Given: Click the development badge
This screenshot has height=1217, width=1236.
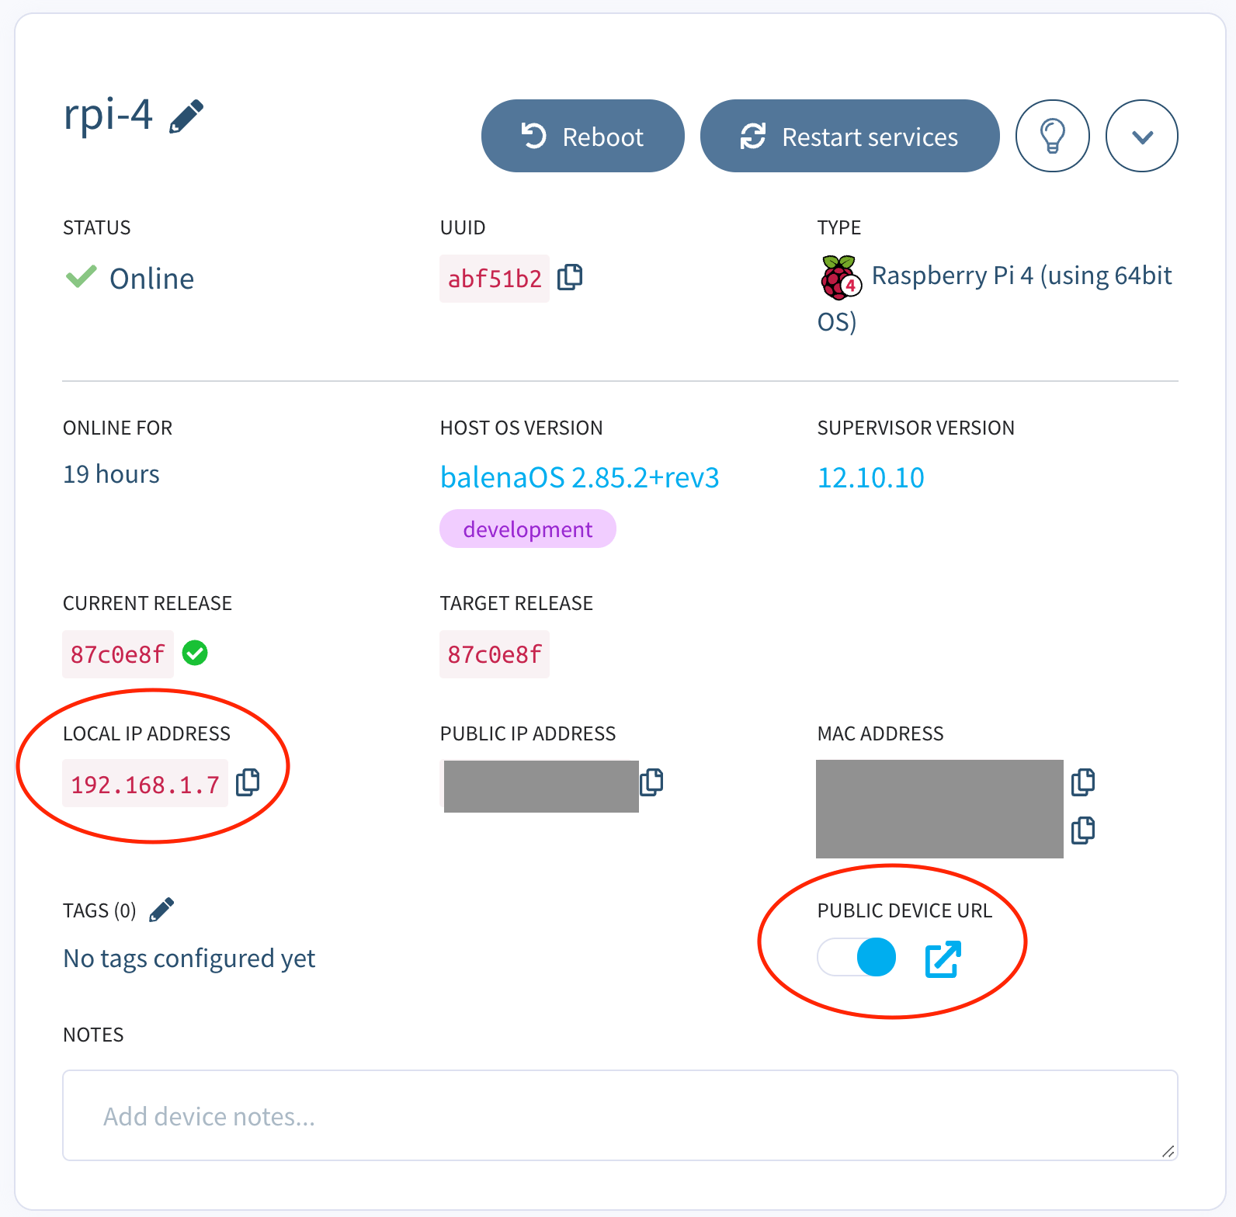Looking at the screenshot, I should coord(527,529).
